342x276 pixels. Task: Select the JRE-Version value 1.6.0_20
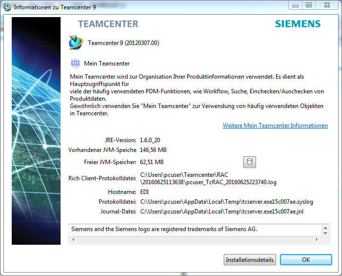click(150, 140)
